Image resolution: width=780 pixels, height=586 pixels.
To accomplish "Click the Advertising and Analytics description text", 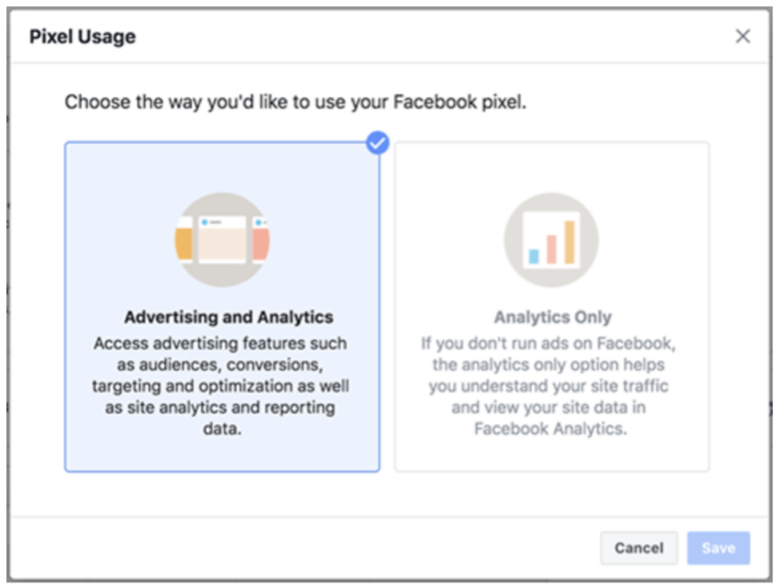I will coord(220,386).
